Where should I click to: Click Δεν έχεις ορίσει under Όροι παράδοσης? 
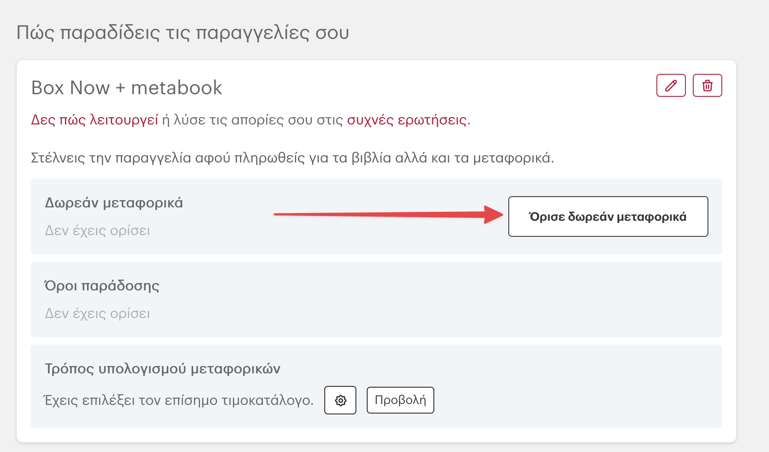[97, 313]
